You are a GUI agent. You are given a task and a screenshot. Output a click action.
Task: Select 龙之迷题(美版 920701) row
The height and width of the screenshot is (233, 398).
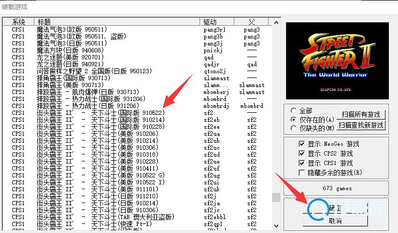[137, 57]
